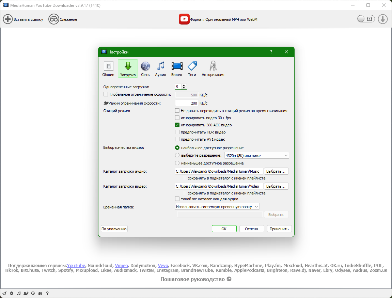Open the Authorization keys icon
This screenshot has width=392, height=298.
click(213, 66)
